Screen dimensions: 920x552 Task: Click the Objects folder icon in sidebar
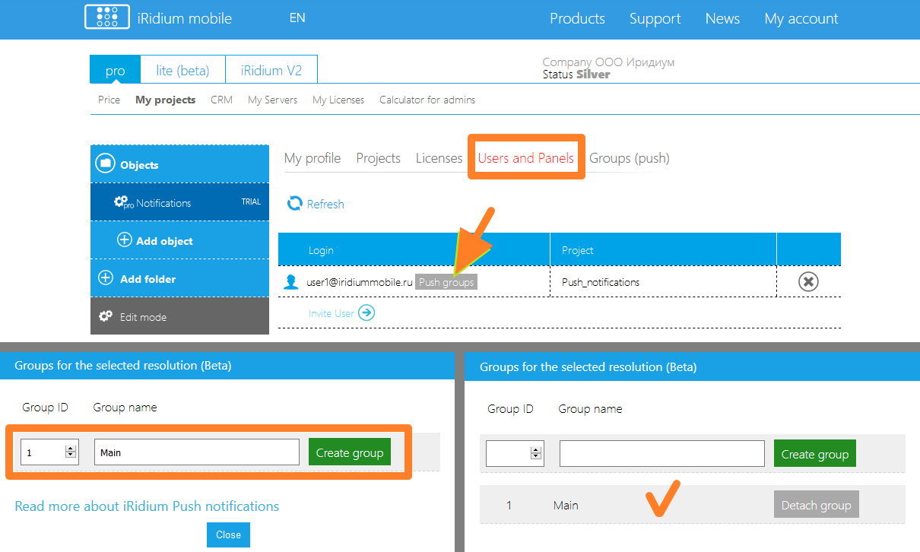[106, 163]
